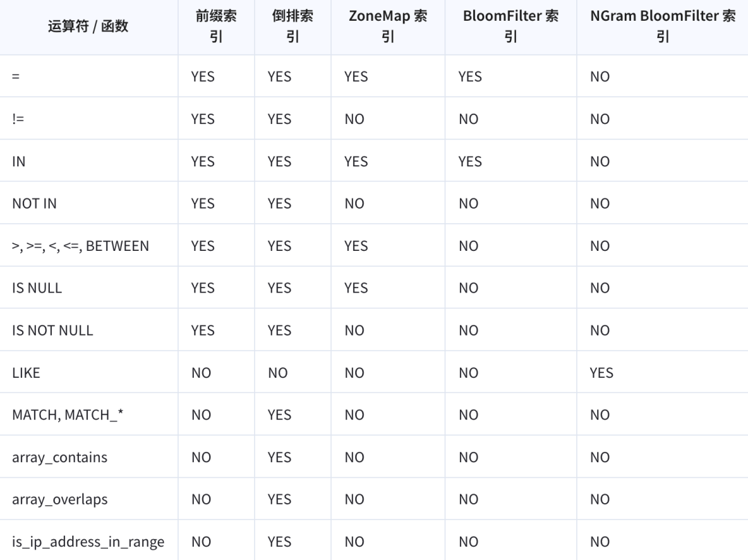The width and height of the screenshot is (748, 560).
Task: Click the BloomFilter YES cell in IN row
Action: click(x=470, y=161)
